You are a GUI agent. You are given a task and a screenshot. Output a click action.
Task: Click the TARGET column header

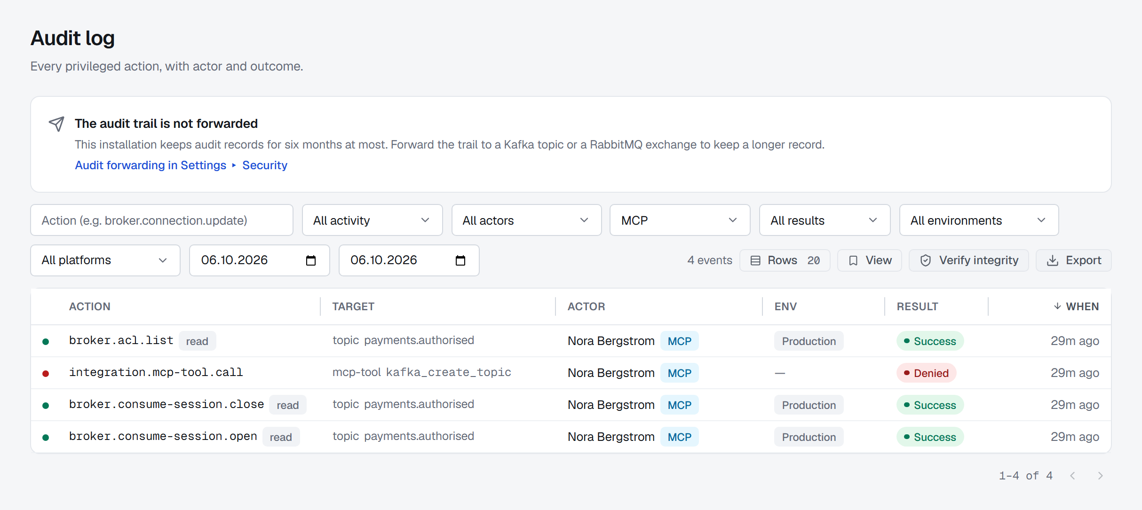[353, 306]
